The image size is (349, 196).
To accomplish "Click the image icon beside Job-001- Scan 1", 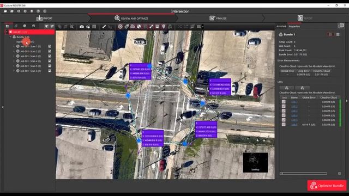I will 50,46.
